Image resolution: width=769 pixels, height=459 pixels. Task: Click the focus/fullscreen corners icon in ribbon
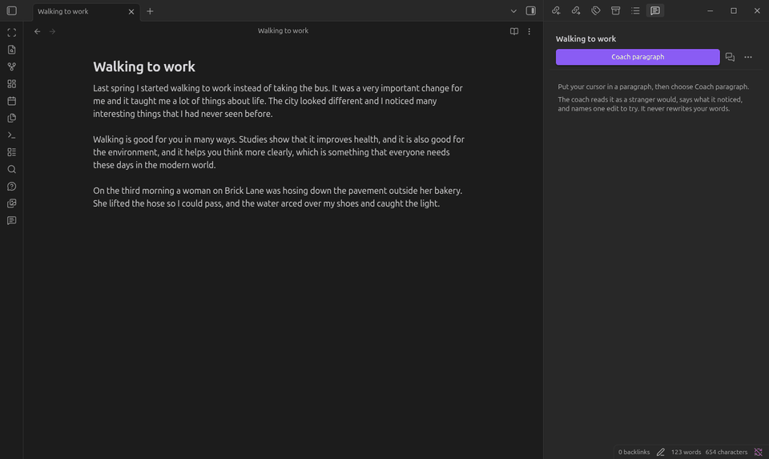[12, 32]
